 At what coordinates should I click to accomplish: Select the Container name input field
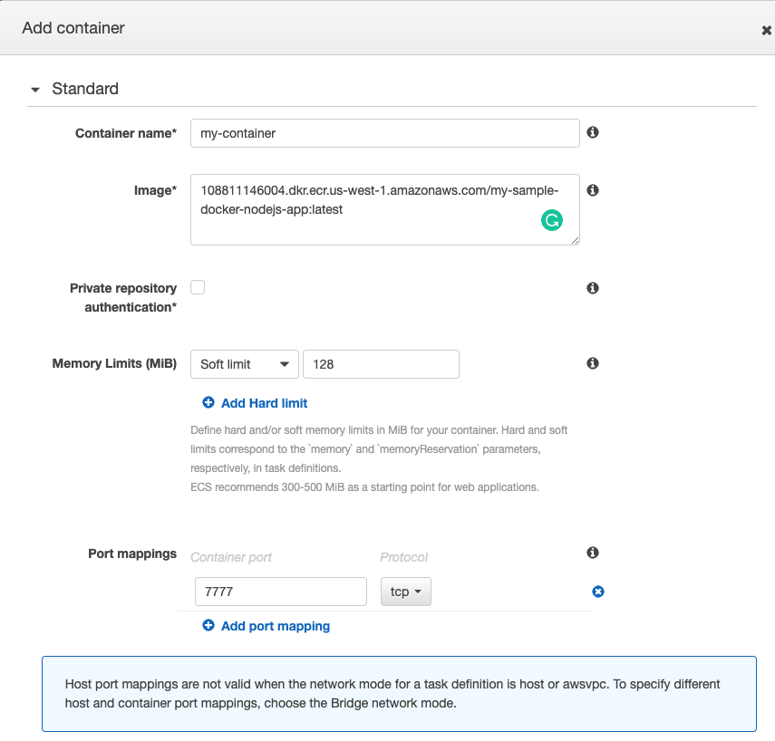pyautogui.click(x=384, y=132)
